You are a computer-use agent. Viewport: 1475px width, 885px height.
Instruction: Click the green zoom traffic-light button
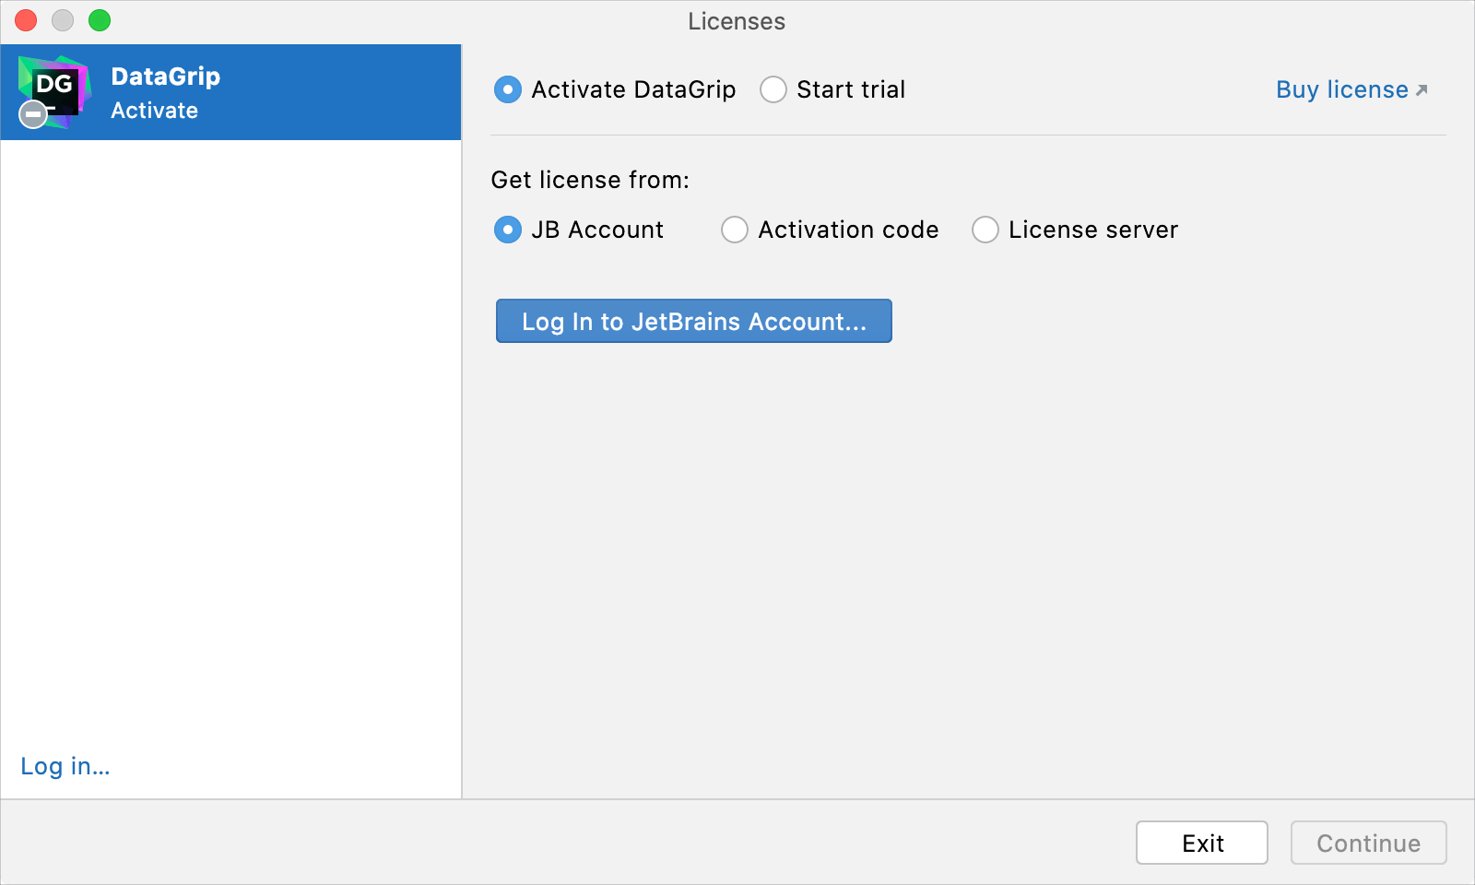(x=100, y=20)
